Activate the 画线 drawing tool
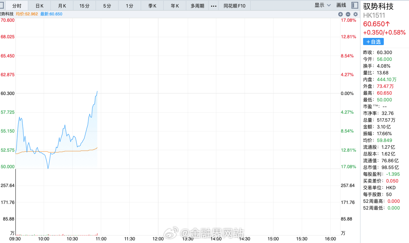This screenshot has width=409, height=243. (x=341, y=5)
